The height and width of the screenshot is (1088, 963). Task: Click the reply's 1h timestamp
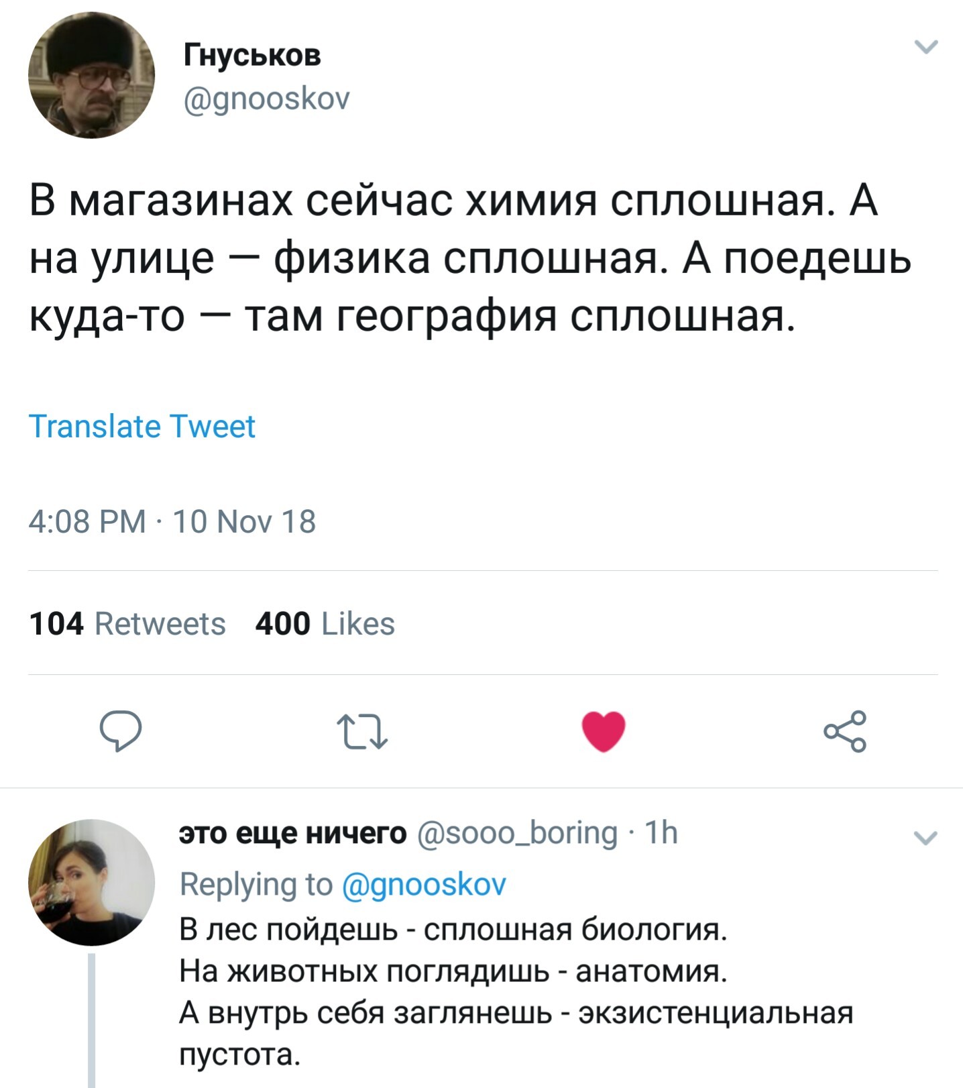661,833
